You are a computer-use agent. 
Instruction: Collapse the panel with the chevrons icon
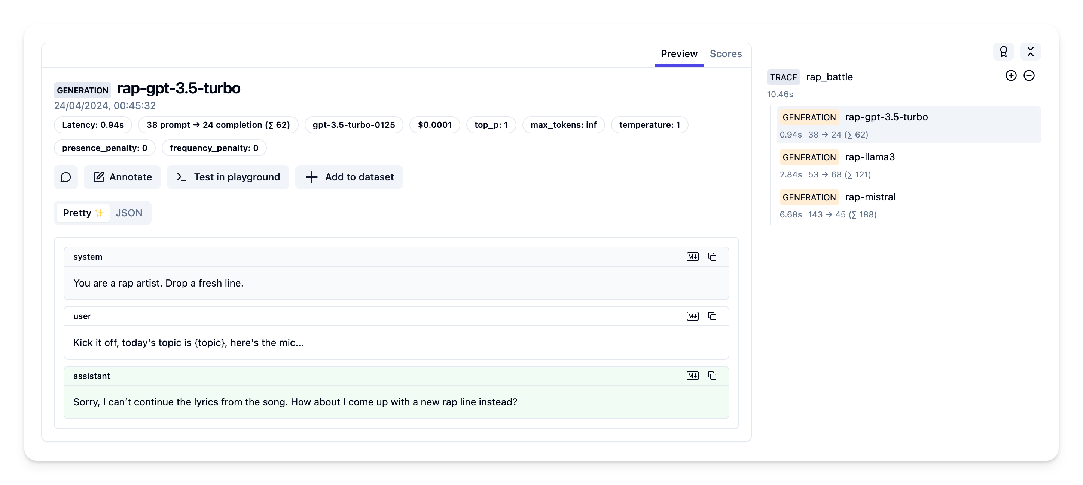pos(1030,52)
